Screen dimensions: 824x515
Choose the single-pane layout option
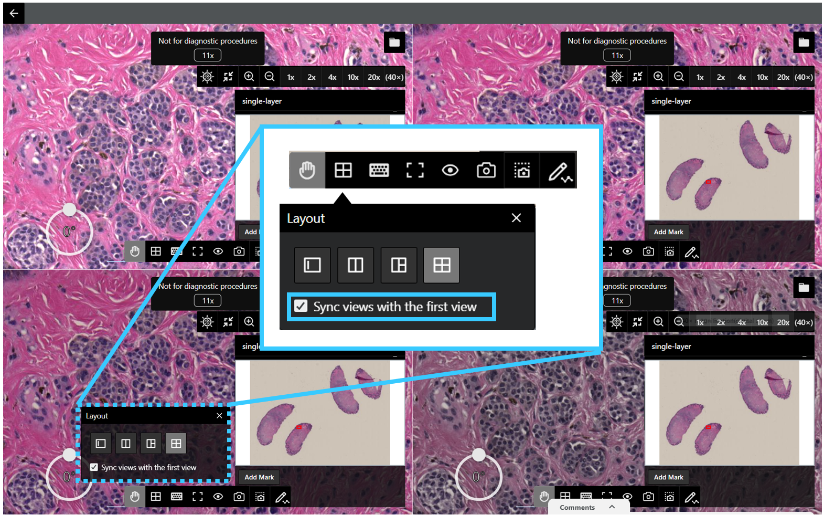pos(101,444)
